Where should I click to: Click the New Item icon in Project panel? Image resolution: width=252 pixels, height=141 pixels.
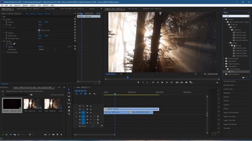point(57,135)
